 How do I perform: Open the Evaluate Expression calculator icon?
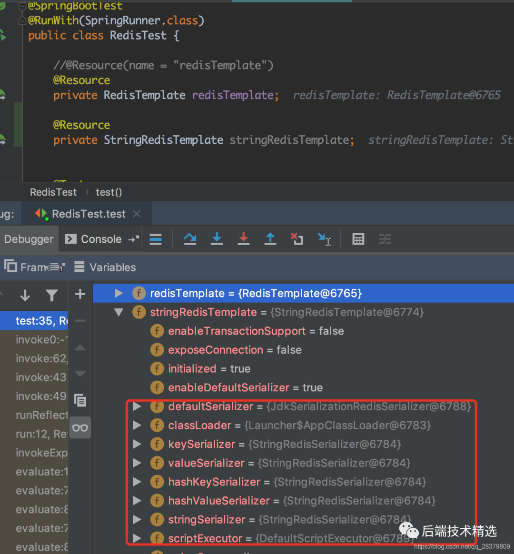coord(358,239)
